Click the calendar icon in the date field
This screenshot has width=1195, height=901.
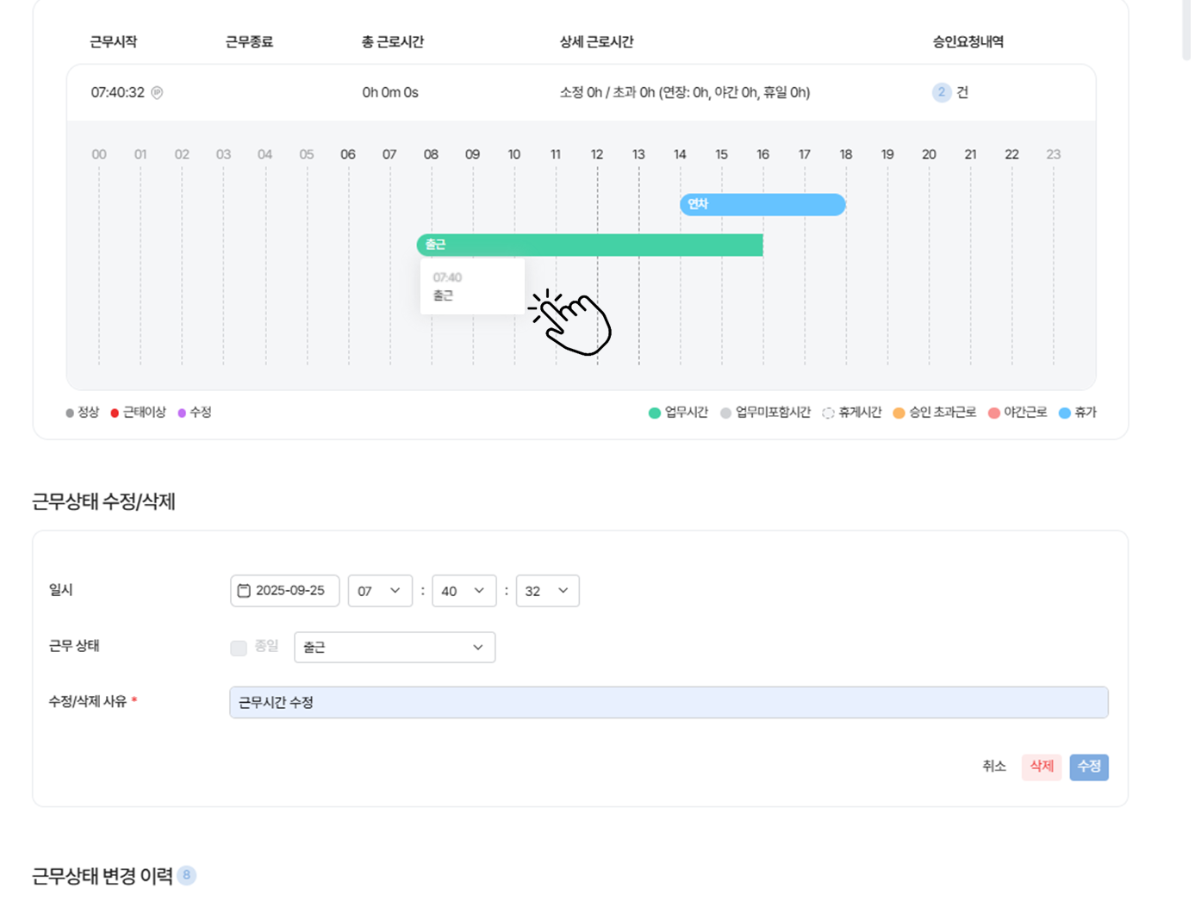pos(244,591)
